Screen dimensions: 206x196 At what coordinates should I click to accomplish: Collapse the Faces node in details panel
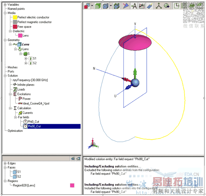click(5, 167)
